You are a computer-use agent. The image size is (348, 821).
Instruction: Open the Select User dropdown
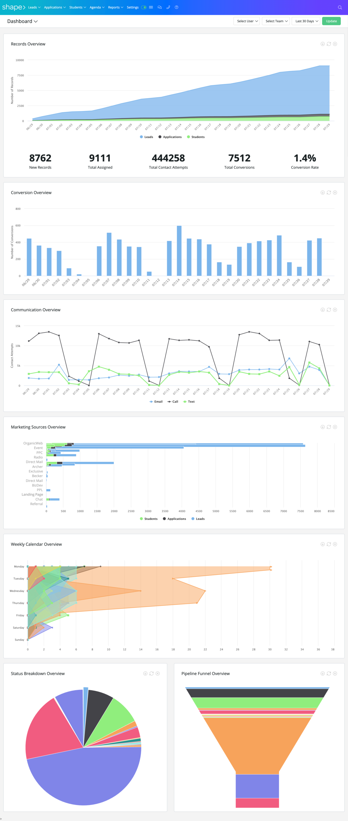tap(246, 21)
